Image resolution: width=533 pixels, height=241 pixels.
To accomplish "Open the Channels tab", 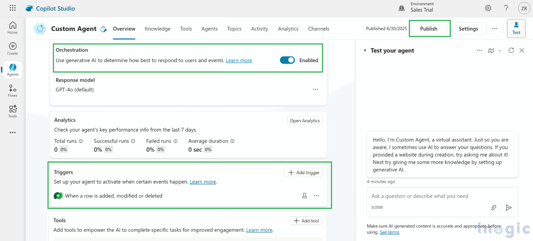I will (x=318, y=29).
